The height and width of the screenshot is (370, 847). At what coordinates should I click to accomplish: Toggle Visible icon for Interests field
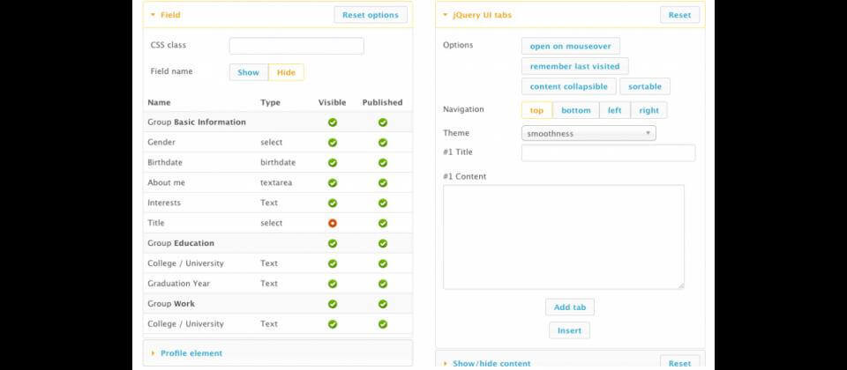tap(333, 203)
